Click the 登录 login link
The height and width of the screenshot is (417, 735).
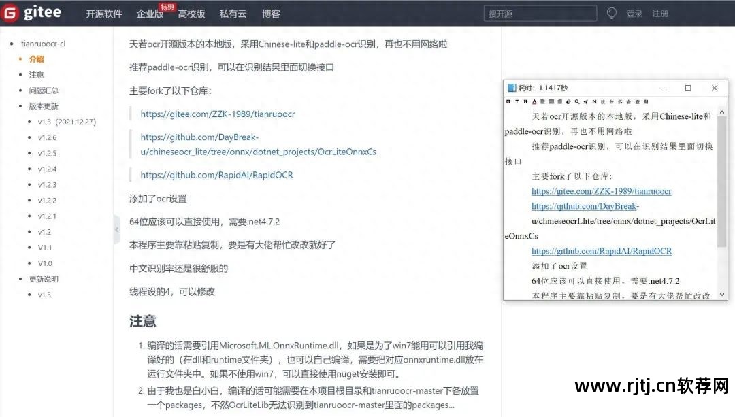click(634, 14)
